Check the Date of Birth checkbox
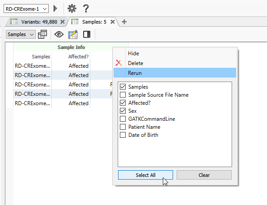Image resolution: width=267 pixels, height=205 pixels. [123, 135]
